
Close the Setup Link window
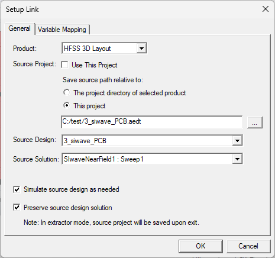click(x=266, y=9)
